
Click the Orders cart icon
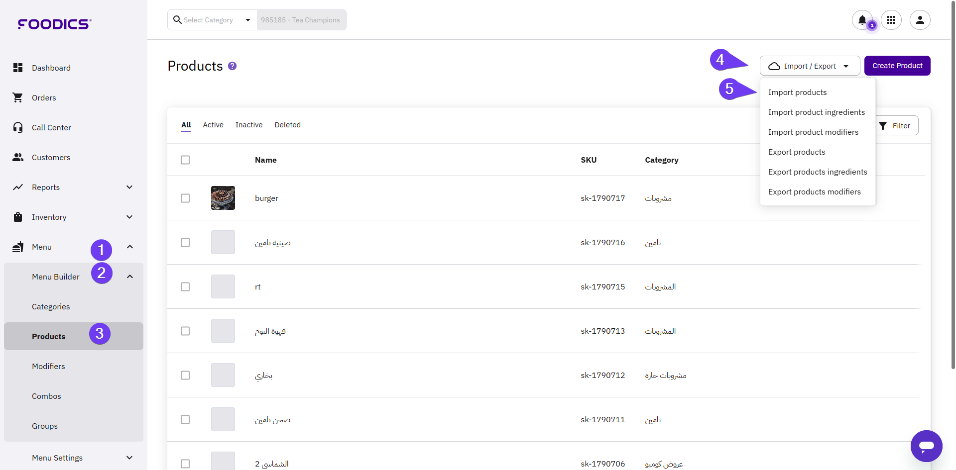tap(18, 97)
